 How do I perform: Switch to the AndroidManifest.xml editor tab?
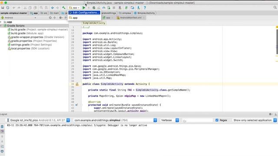(131, 18)
